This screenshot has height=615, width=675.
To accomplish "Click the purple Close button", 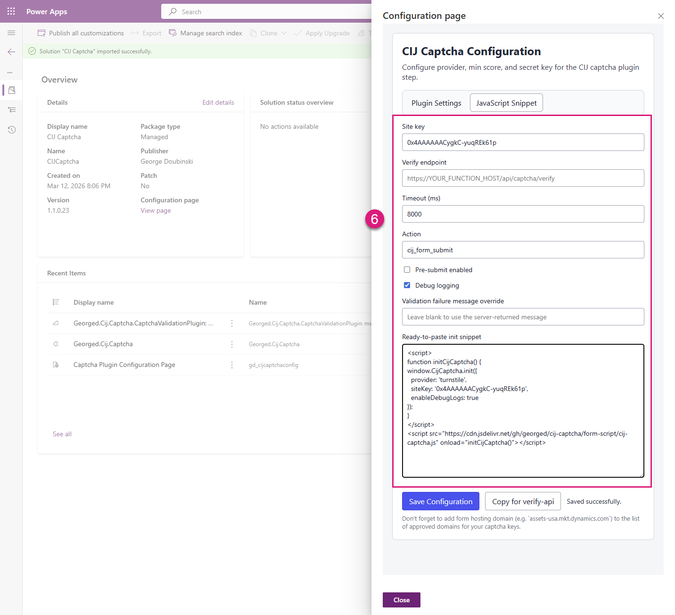I will pos(402,600).
